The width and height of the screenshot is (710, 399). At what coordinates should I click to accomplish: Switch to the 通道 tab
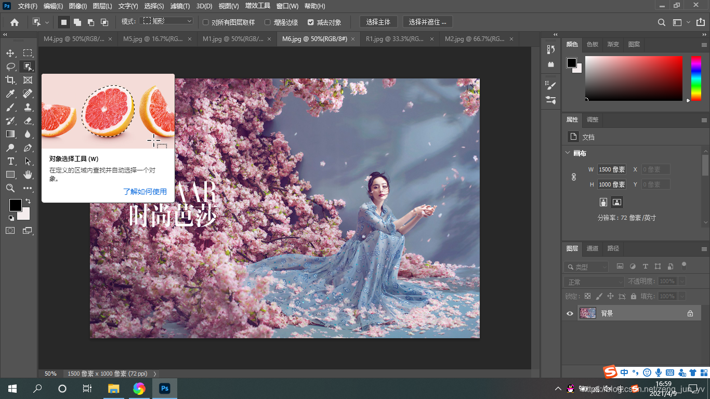click(592, 248)
